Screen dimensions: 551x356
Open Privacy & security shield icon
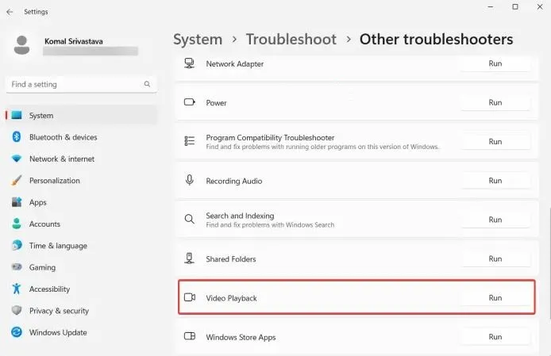coord(17,311)
